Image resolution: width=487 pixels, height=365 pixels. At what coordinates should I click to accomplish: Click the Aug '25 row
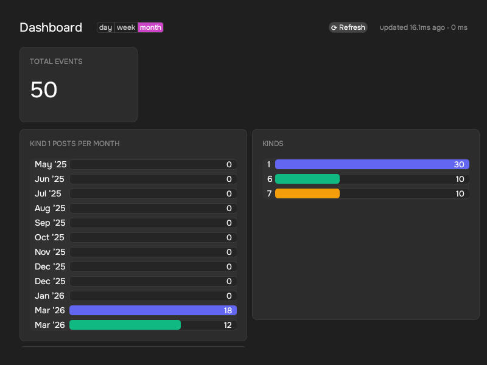134,208
